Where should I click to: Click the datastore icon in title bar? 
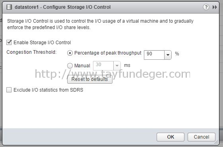point(9,7)
